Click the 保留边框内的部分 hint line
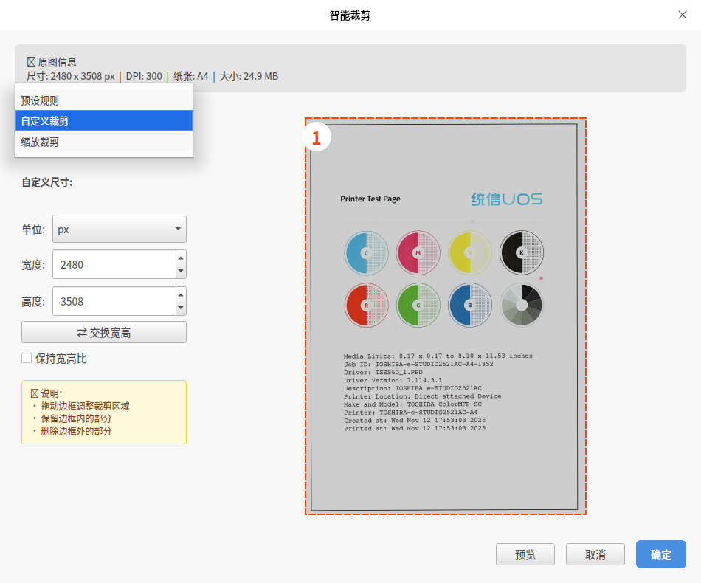This screenshot has height=583, width=701. (76, 418)
